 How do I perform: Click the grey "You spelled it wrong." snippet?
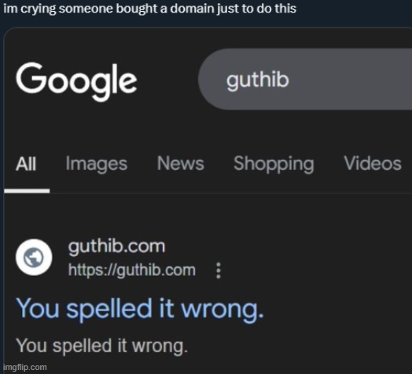[102, 346]
